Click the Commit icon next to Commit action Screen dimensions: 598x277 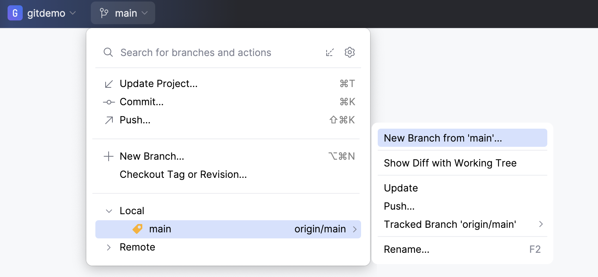click(x=108, y=102)
